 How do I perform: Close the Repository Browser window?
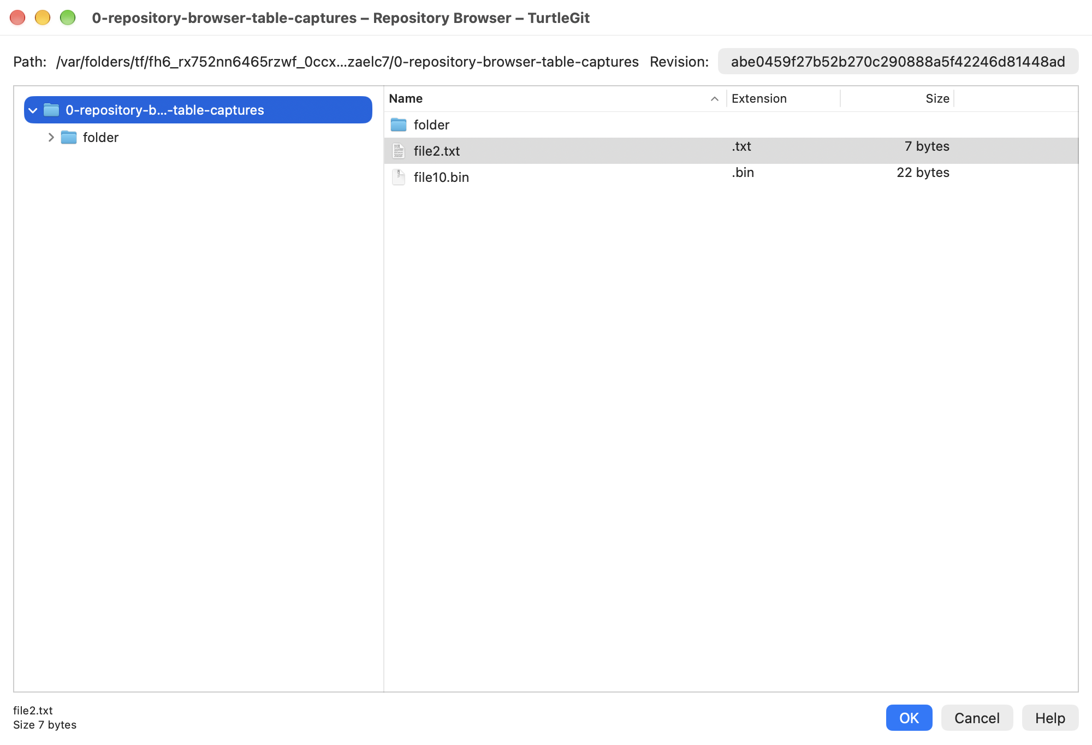[17, 18]
